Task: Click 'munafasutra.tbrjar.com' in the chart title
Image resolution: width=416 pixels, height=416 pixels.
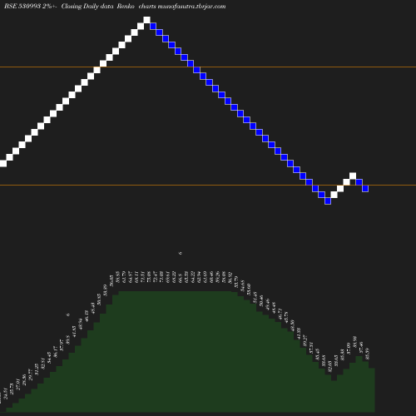Action: (x=191, y=7)
